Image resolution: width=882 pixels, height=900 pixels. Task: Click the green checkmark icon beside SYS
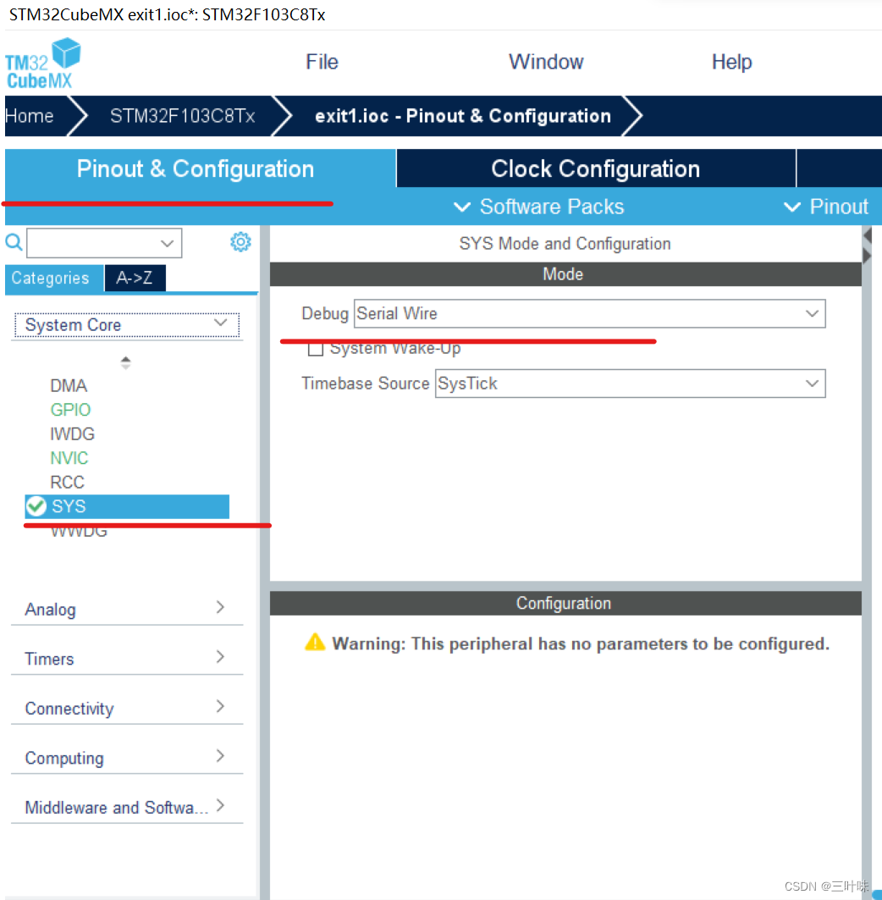36,505
